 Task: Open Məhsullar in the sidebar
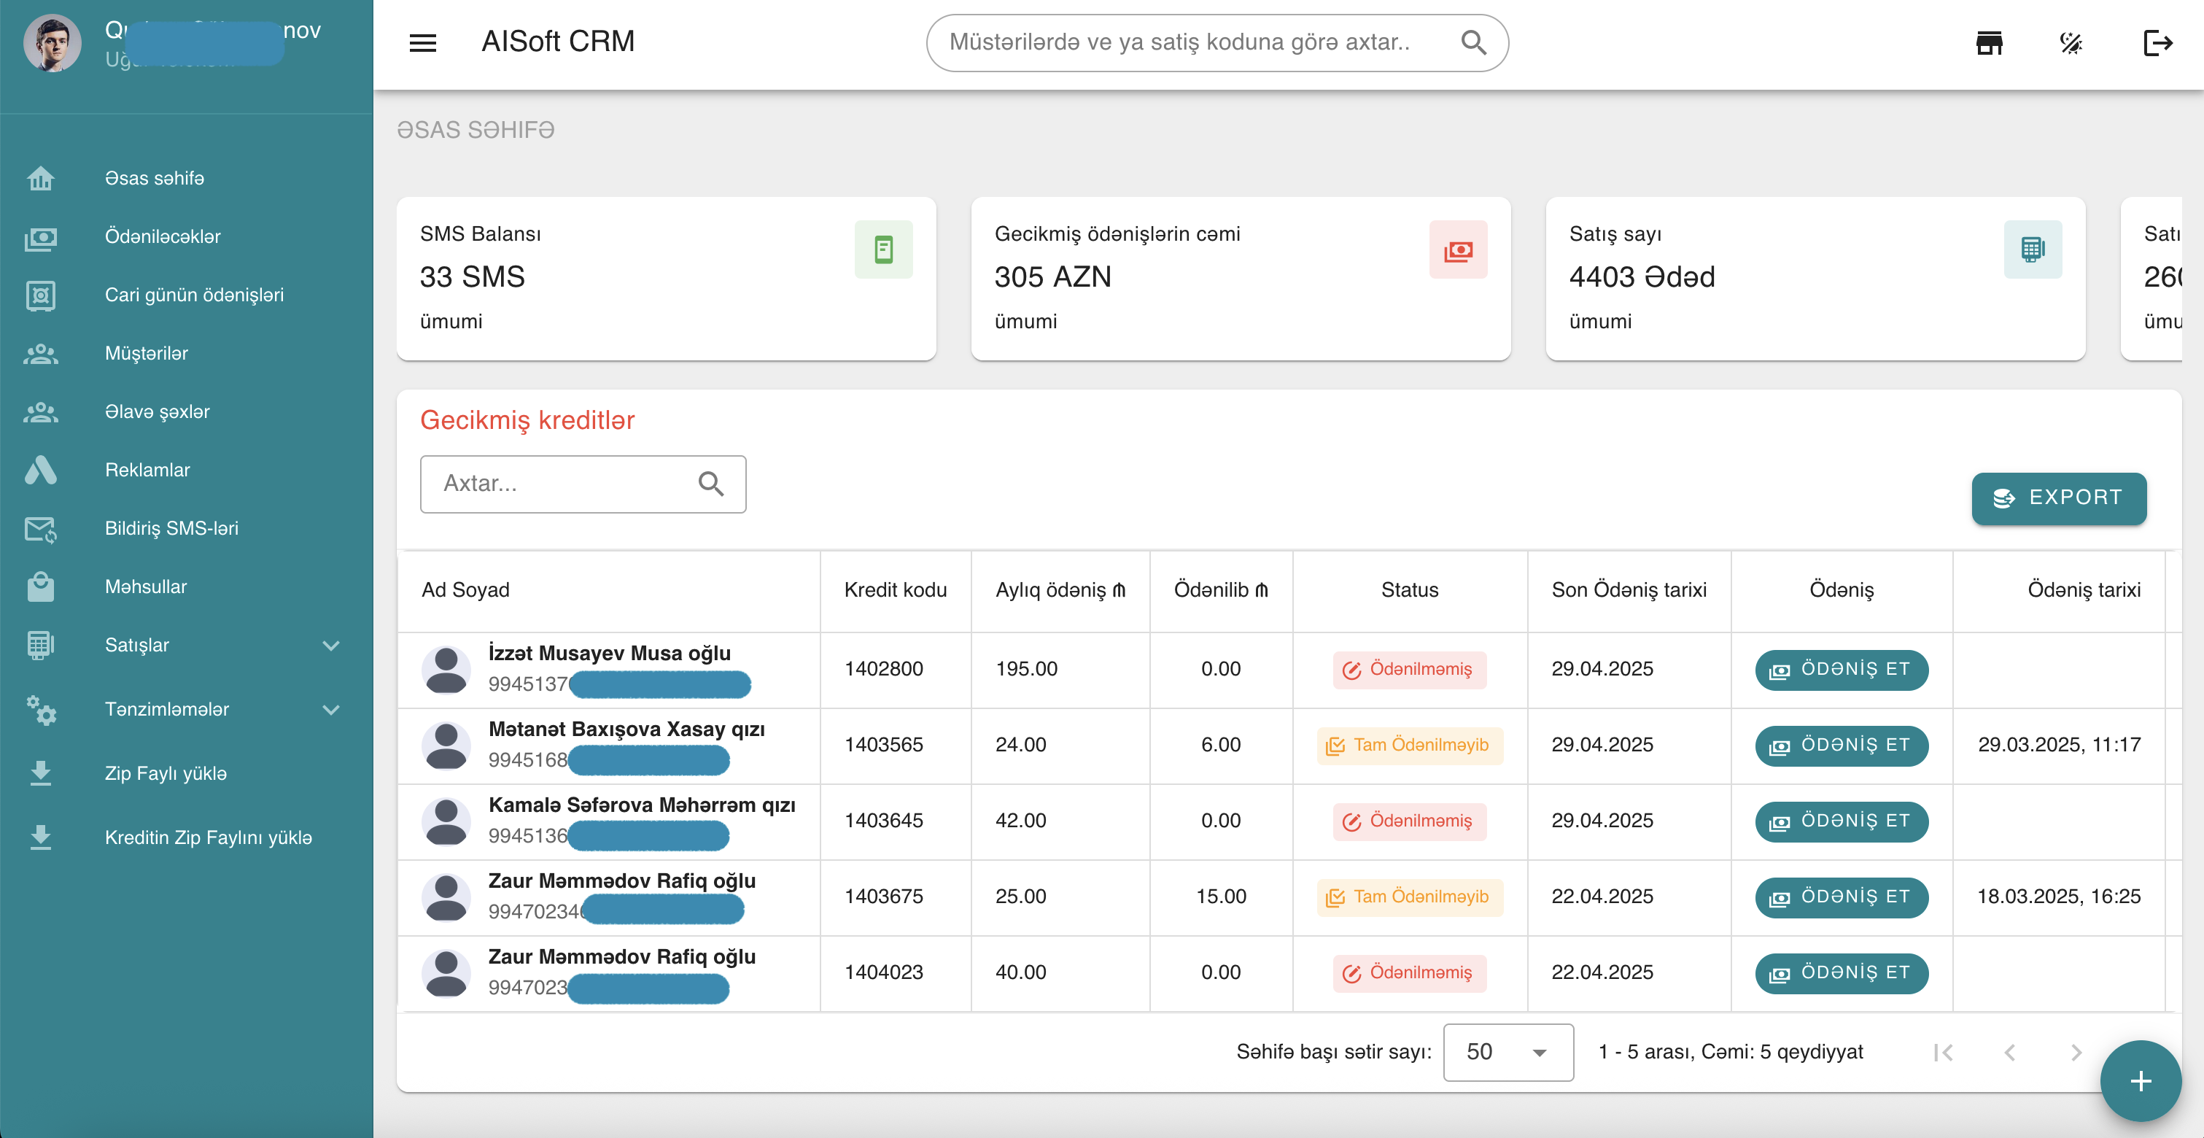187,586
